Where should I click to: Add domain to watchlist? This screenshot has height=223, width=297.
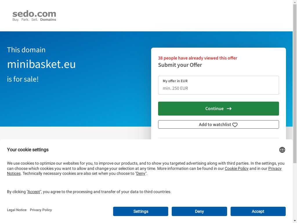(x=218, y=124)
